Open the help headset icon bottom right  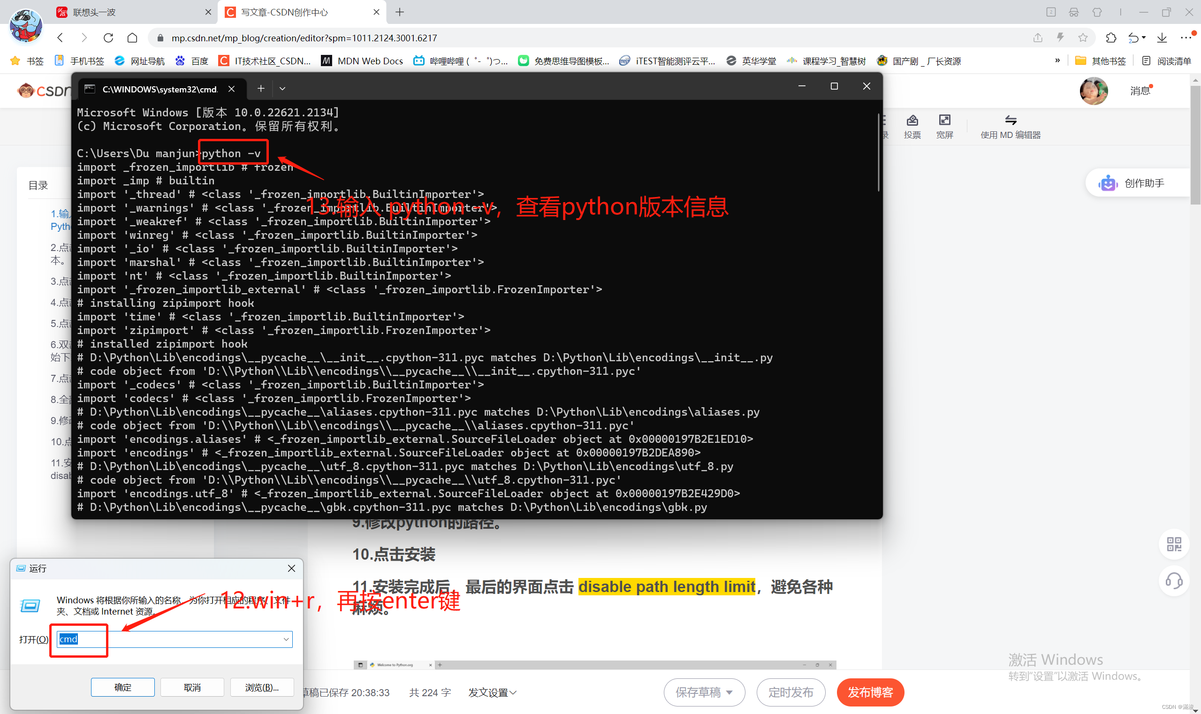(x=1174, y=581)
